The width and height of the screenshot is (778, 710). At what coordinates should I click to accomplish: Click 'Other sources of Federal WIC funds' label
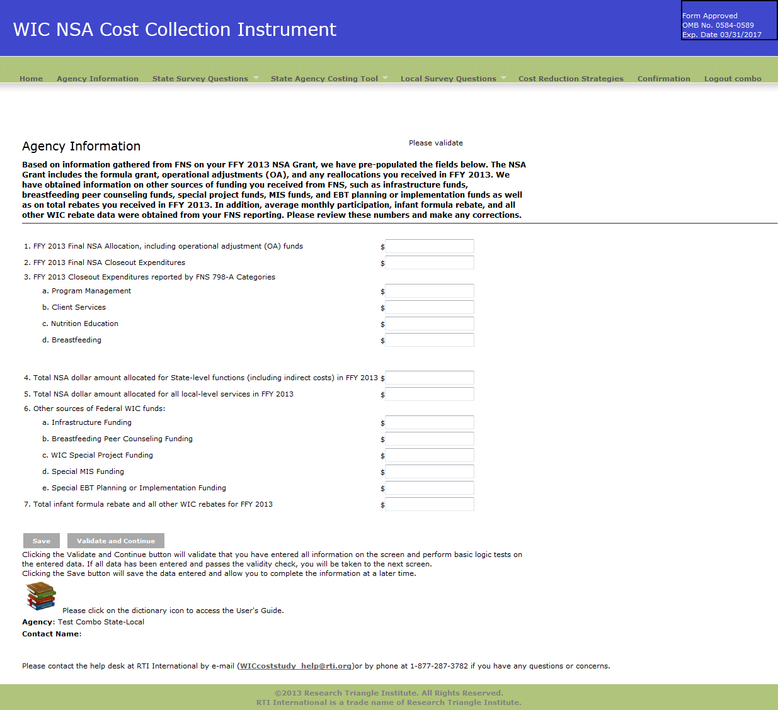(x=99, y=409)
